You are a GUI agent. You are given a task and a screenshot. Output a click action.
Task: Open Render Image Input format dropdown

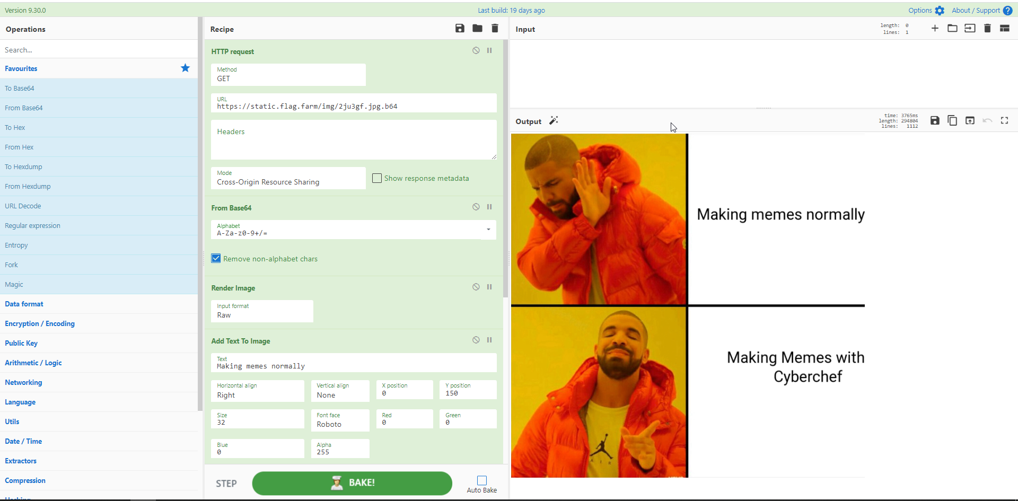pos(262,311)
